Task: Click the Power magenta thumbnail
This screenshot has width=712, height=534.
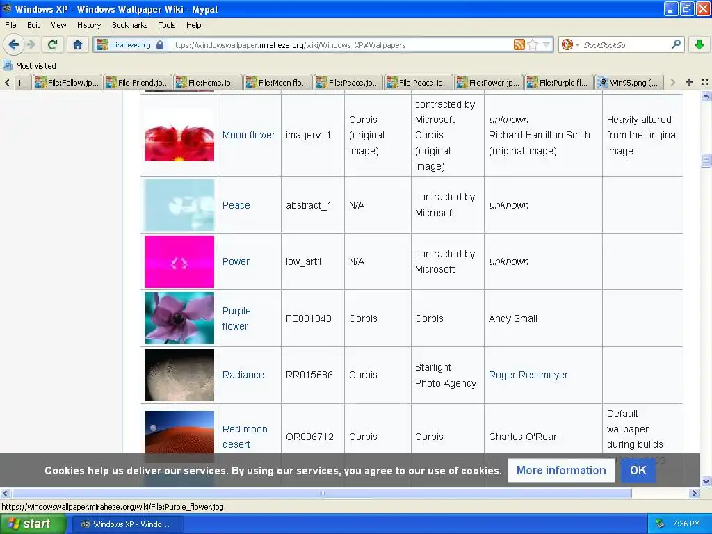Action: tap(179, 261)
